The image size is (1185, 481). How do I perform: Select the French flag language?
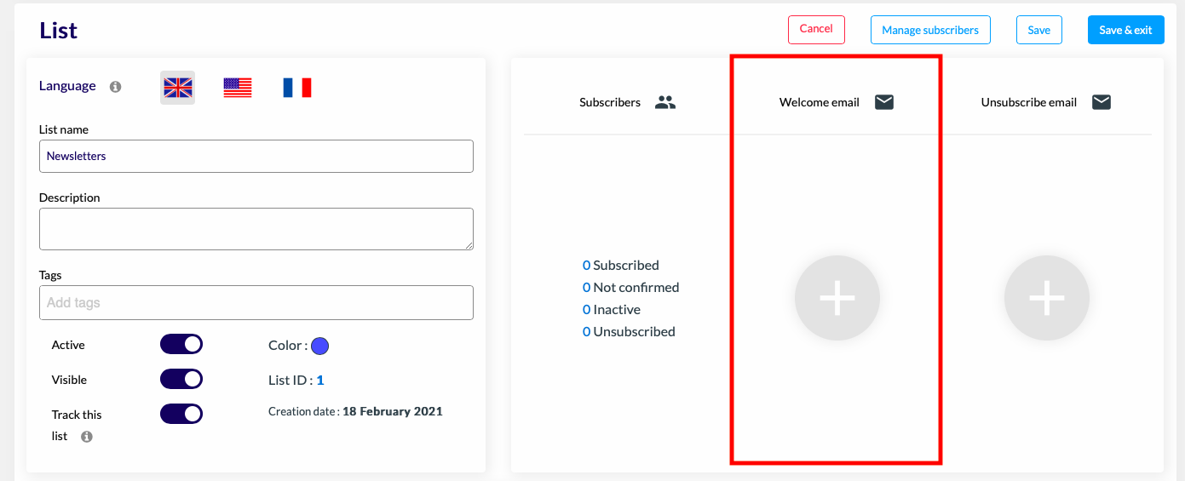pos(297,88)
